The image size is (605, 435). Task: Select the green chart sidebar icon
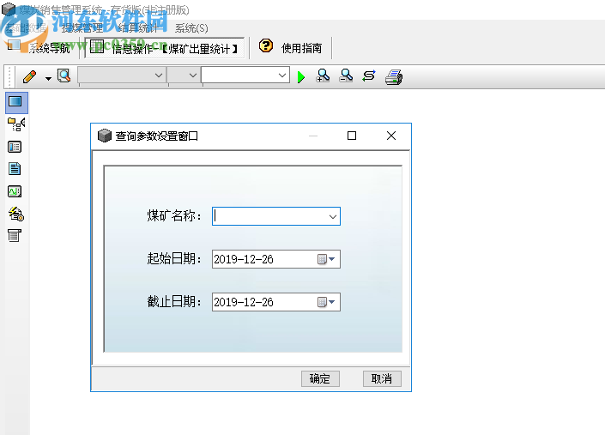[15, 191]
